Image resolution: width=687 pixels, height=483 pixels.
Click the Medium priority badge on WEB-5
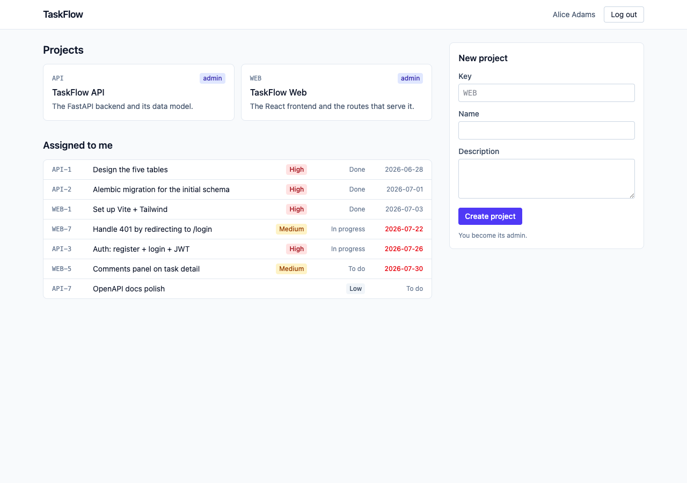tap(291, 269)
